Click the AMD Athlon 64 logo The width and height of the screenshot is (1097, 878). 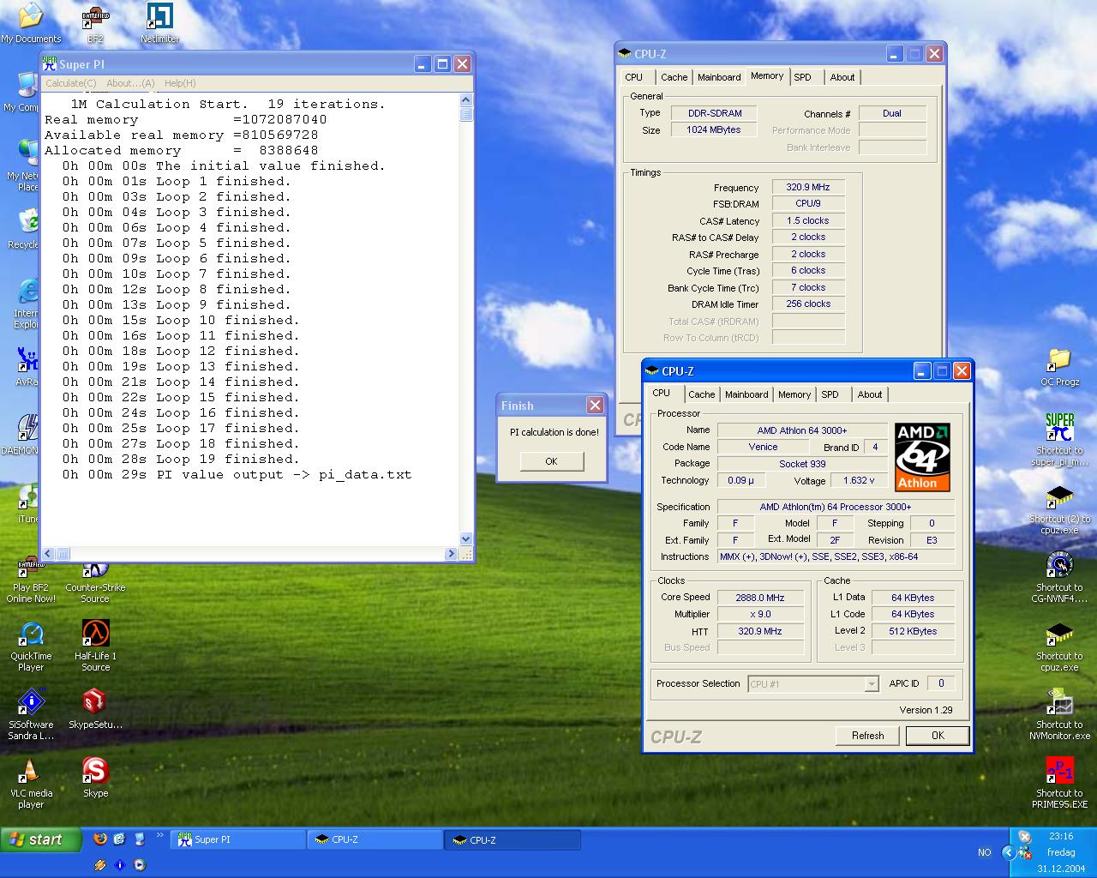[x=922, y=457]
